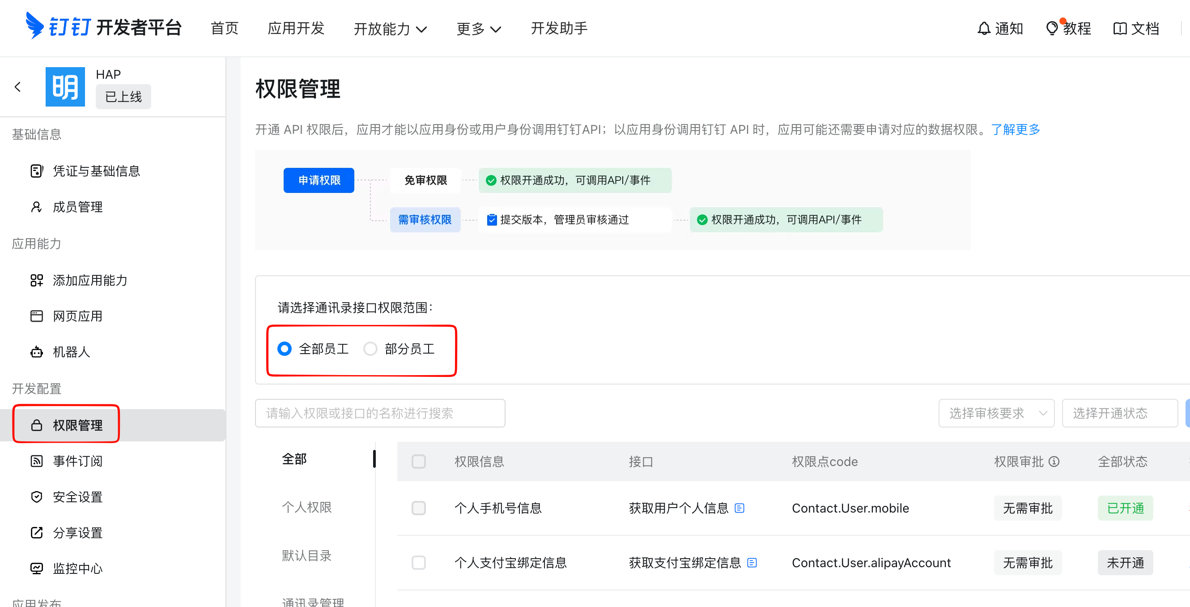Click the blue 申请权限 button

pyautogui.click(x=319, y=180)
